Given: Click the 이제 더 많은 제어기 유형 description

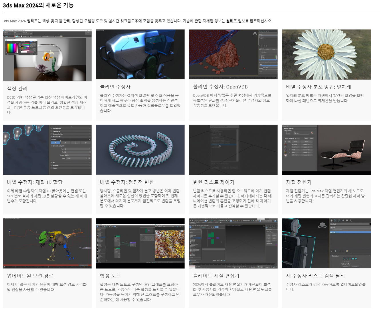Looking at the screenshot, I should coord(47,287).
